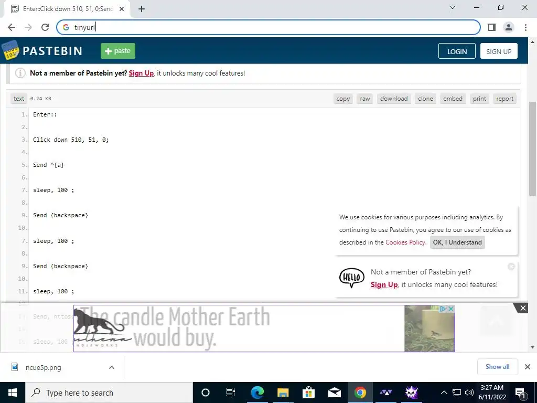Click the volume speaker icon in the tray

(x=469, y=393)
